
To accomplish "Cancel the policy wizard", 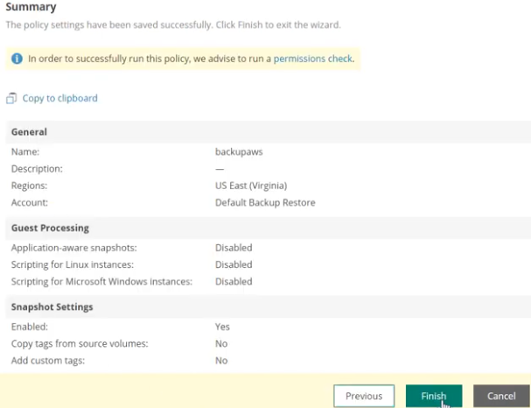I will (501, 396).
